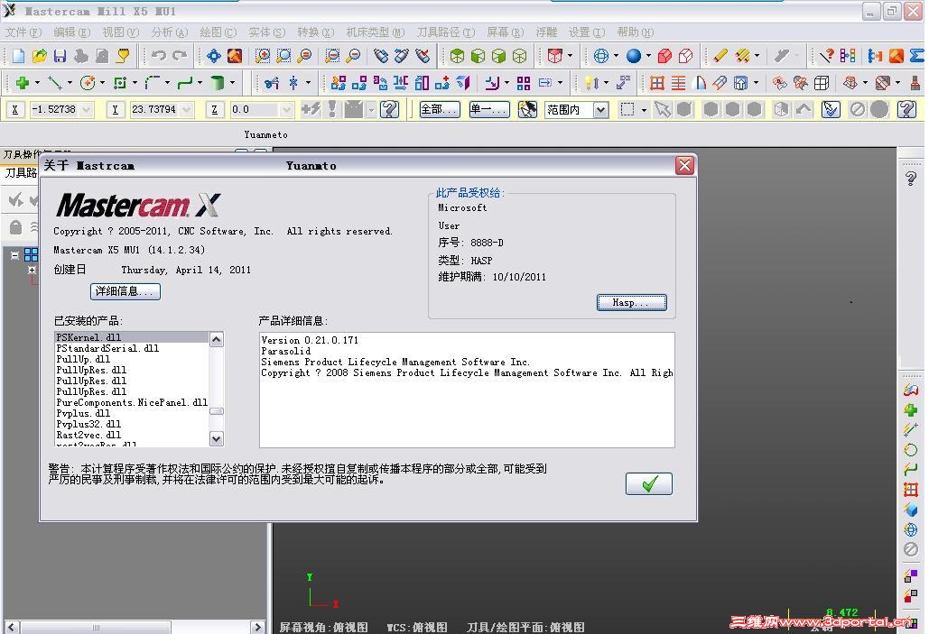Open the 范围内 selection mode dropdown

[600, 109]
